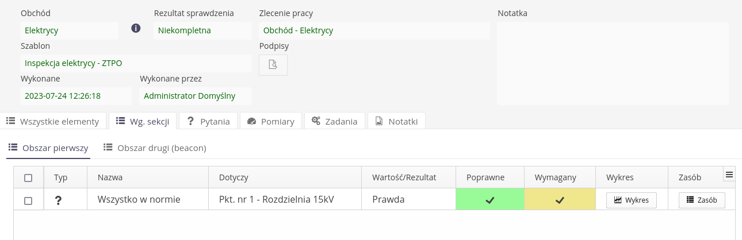The width and height of the screenshot is (742, 240).
Task: Open the Wykres chart button in row
Action: (x=631, y=200)
